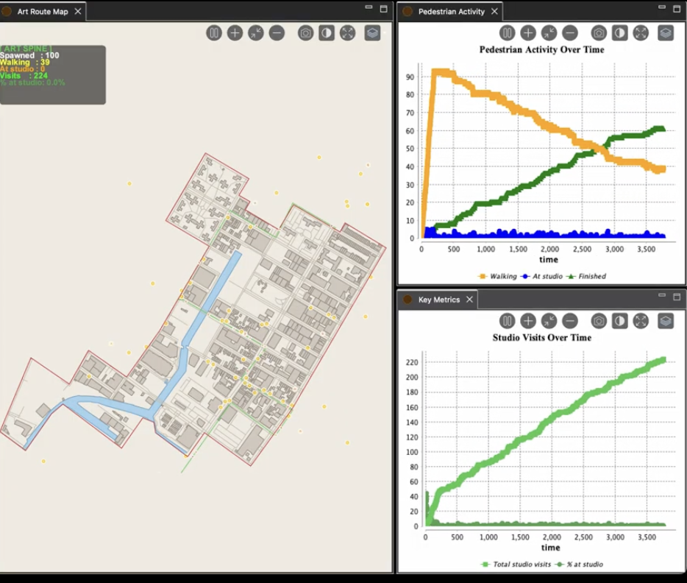This screenshot has height=583, width=687.
Task: Click the % at studio: 0.0% overlay text
Action: 32,82
